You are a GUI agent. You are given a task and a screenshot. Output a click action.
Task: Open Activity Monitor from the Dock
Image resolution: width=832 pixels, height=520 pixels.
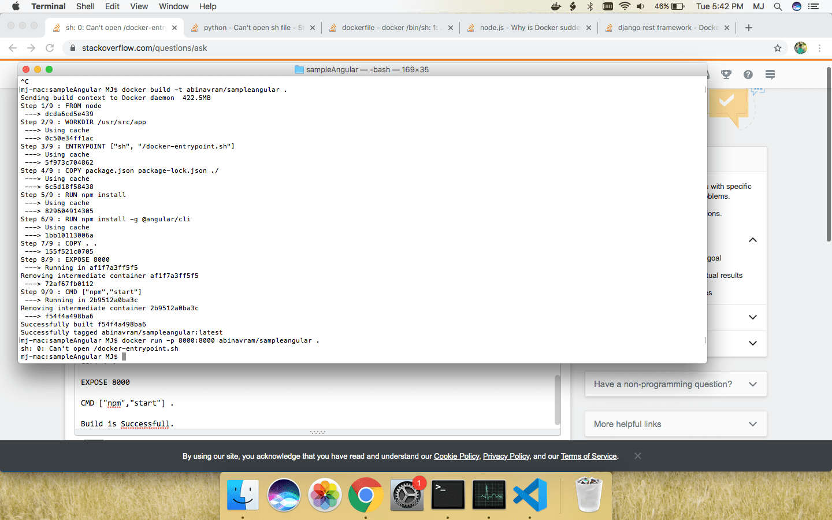point(489,495)
